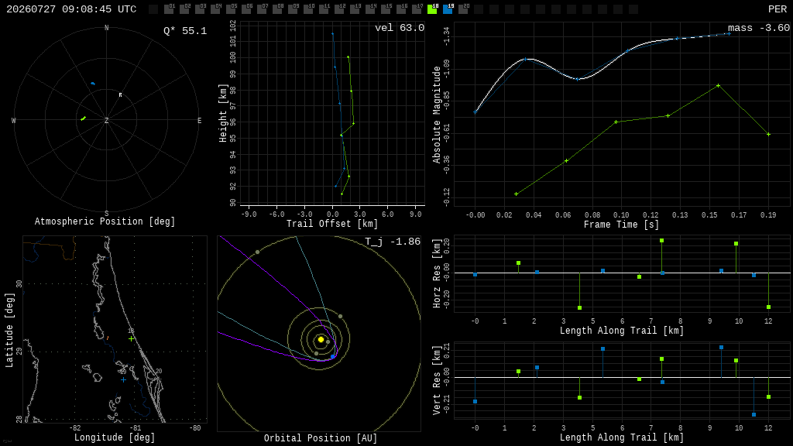This screenshot has height=446, width=793.
Task: Click station indicator 10 in top bar
Action: tap(308, 9)
